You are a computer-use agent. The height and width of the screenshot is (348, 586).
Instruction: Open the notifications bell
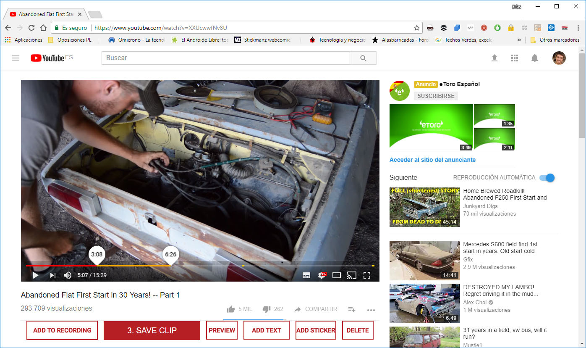coord(535,58)
